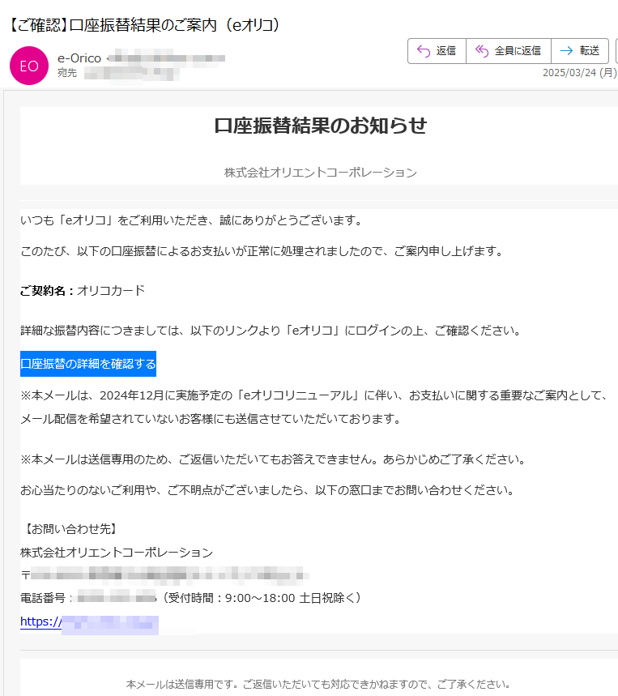Click the greeting line いつも「eオリコ」をご利用いただき
Viewport: 618px width, 696px height.
191,220
